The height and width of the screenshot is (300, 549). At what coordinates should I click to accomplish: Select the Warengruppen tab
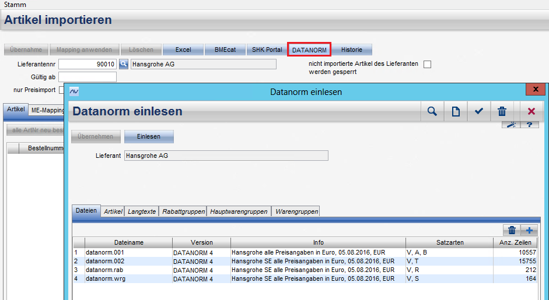(x=296, y=211)
